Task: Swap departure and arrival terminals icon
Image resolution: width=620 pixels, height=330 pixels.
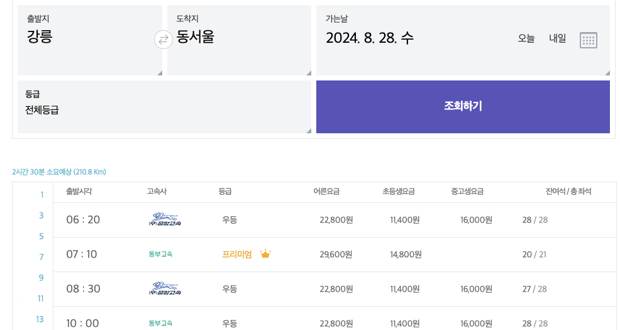Action: pyautogui.click(x=163, y=40)
